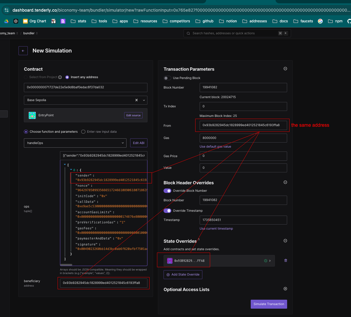Image resolution: width=351 pixels, height=317 pixels.
Task: Open the handleOps function dropdown
Action: tap(75, 143)
